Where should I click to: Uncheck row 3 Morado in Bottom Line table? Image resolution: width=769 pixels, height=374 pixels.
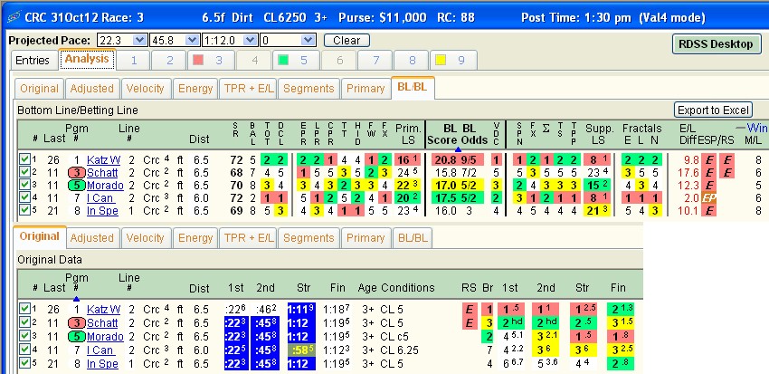24,186
